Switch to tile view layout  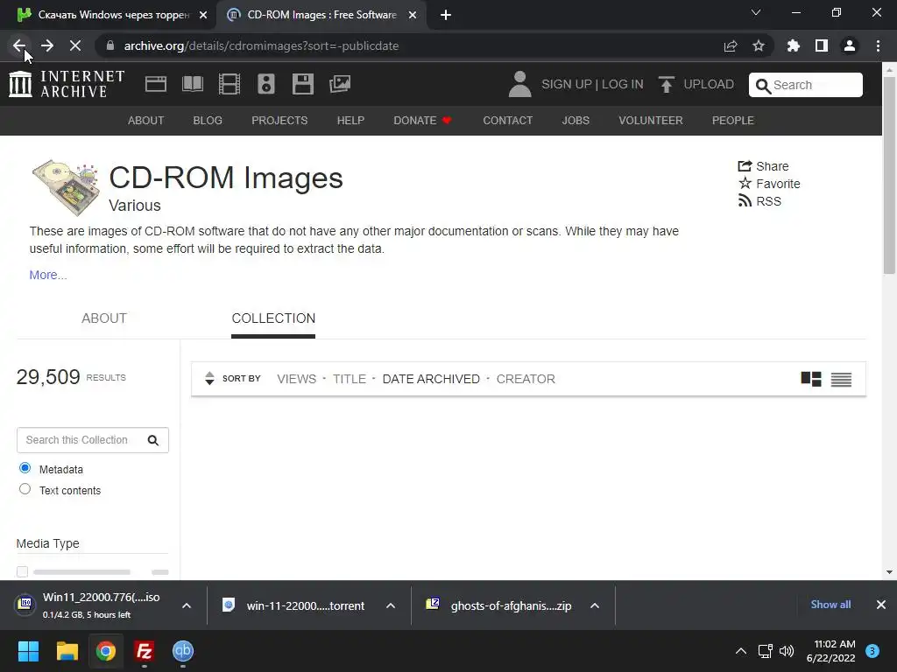pyautogui.click(x=811, y=379)
